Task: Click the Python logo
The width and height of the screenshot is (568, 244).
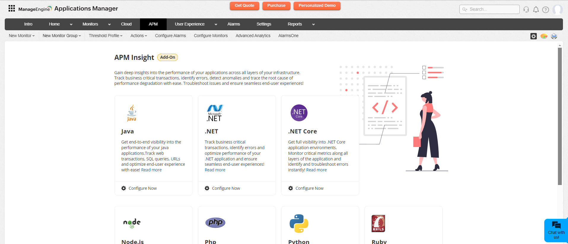Action: pyautogui.click(x=299, y=224)
